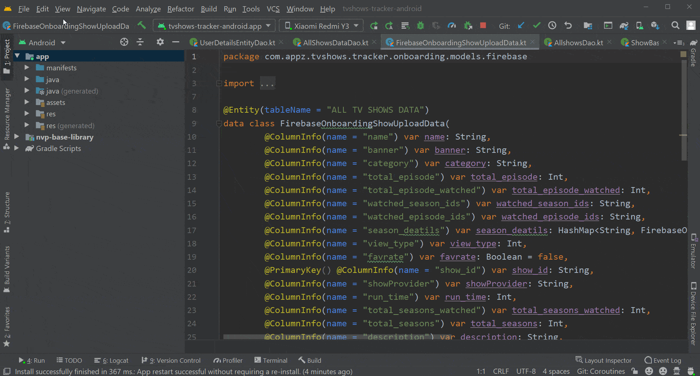
Task: Toggle the file lock in the status bar
Action: coord(635,371)
